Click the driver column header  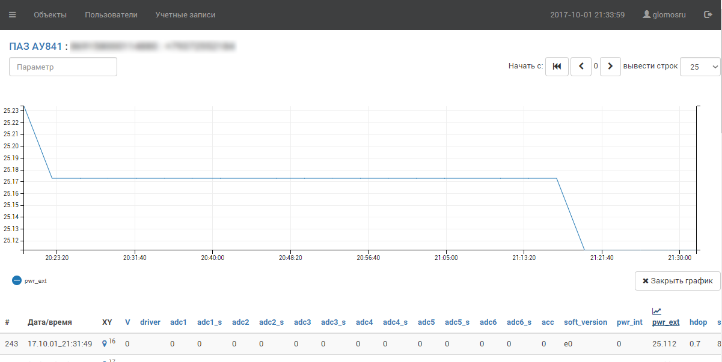[150, 322]
